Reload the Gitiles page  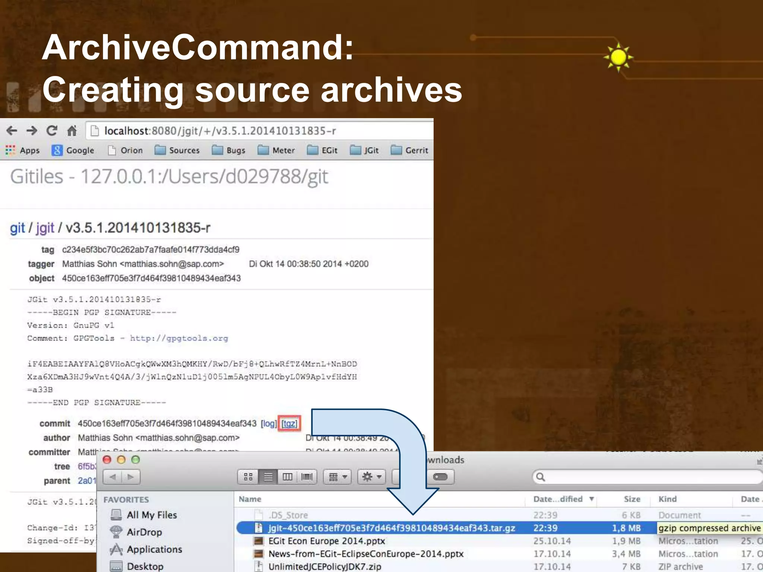(52, 131)
